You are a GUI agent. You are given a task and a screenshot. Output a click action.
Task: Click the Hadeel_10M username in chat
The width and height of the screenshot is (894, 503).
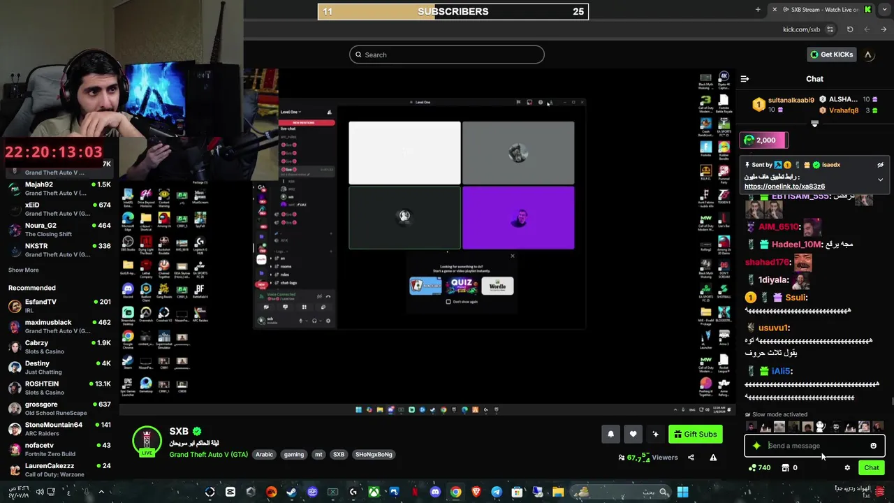[797, 245]
